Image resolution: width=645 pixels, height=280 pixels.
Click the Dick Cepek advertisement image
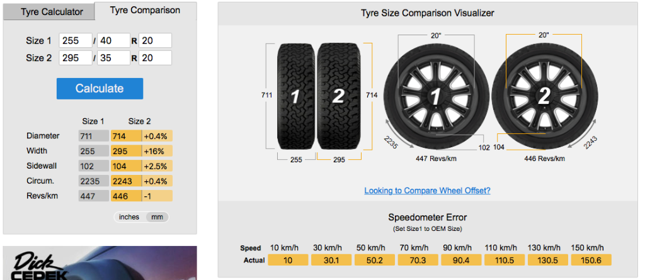pos(100,263)
